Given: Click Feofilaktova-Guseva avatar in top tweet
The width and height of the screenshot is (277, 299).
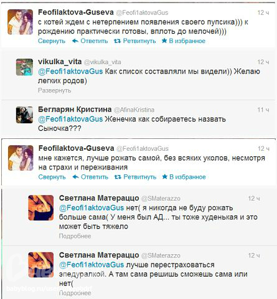Looking at the screenshot, I should click(x=20, y=22).
